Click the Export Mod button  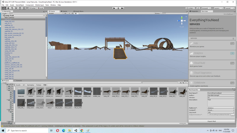tap(212, 121)
